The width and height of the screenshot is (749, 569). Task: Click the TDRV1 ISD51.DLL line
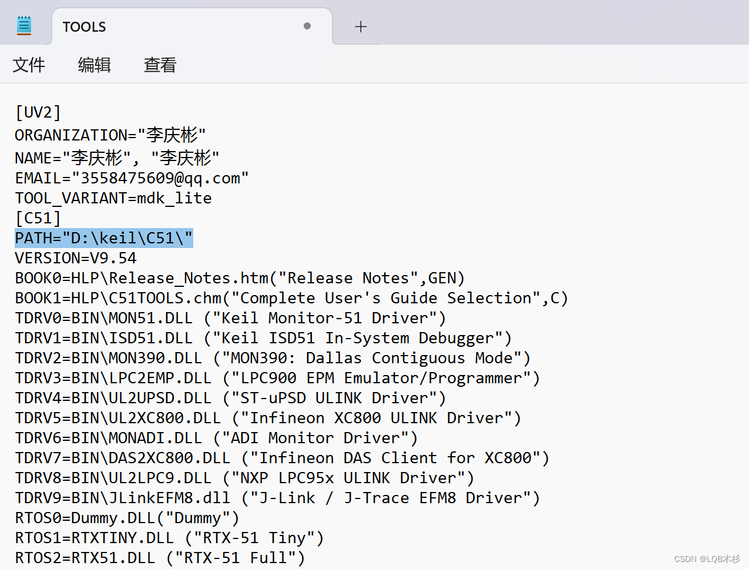click(264, 338)
